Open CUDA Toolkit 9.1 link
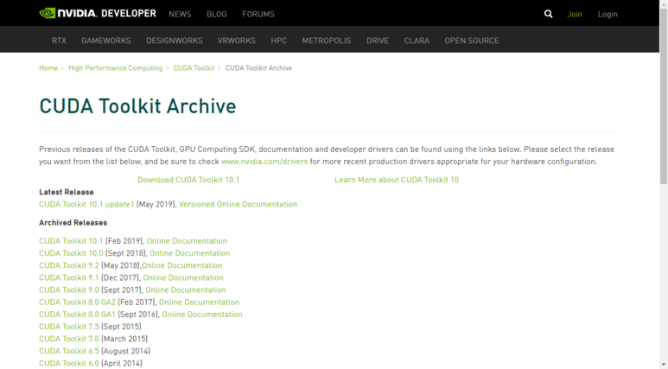This screenshot has width=668, height=369. pos(68,277)
